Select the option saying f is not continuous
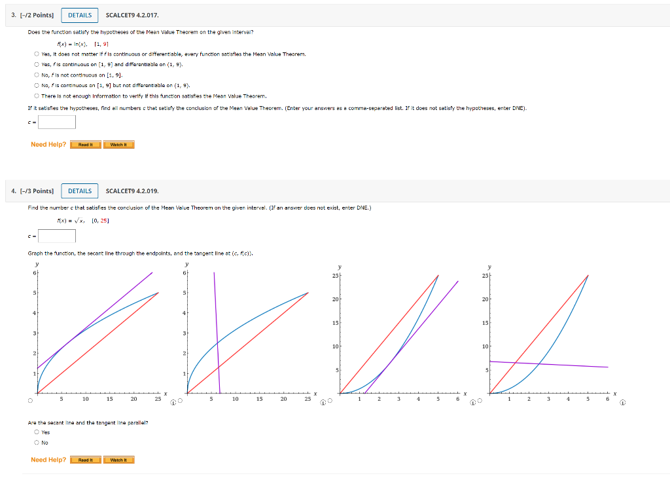Screen dimensions: 670x480 [37, 75]
